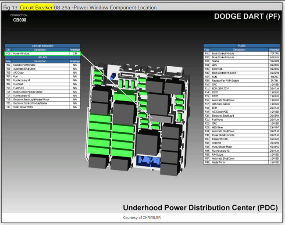
Task: Select fuse row F06 Body Control Module B+
Action: (x=242, y=73)
